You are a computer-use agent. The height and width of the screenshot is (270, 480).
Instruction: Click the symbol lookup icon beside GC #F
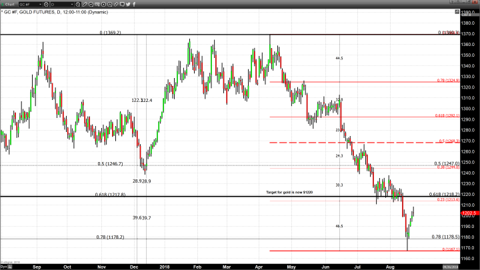46,5
